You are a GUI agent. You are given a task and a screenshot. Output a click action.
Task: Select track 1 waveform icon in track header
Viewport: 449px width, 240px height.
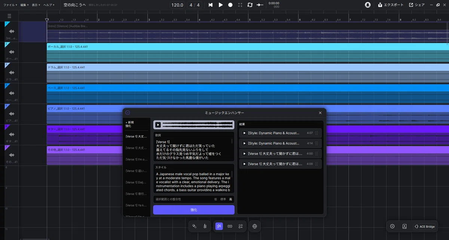(x=12, y=31)
